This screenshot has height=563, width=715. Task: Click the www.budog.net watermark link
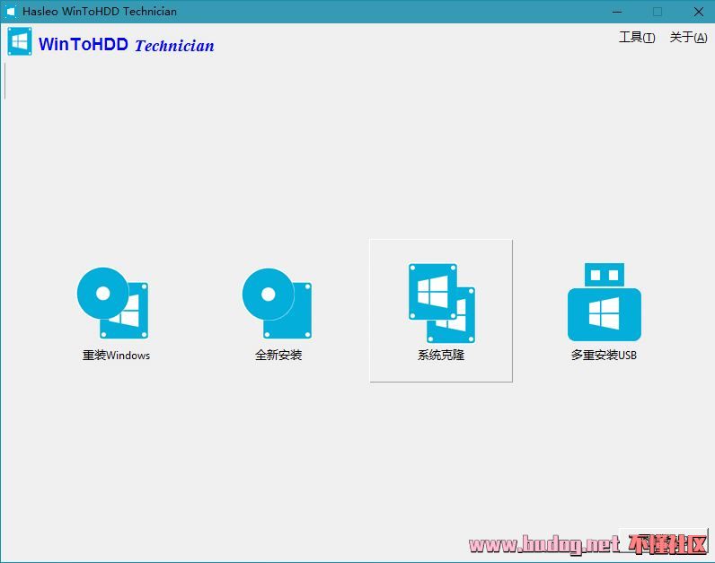tap(544, 544)
